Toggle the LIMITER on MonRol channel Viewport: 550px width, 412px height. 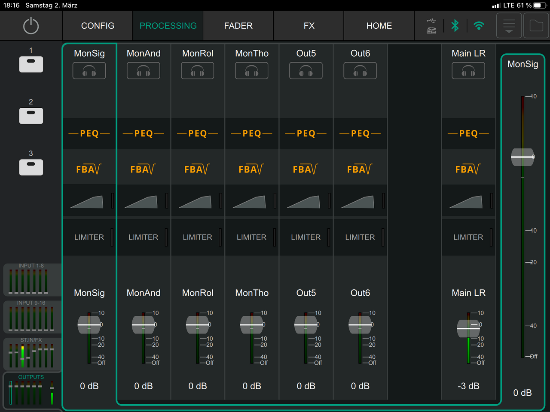[x=198, y=237]
